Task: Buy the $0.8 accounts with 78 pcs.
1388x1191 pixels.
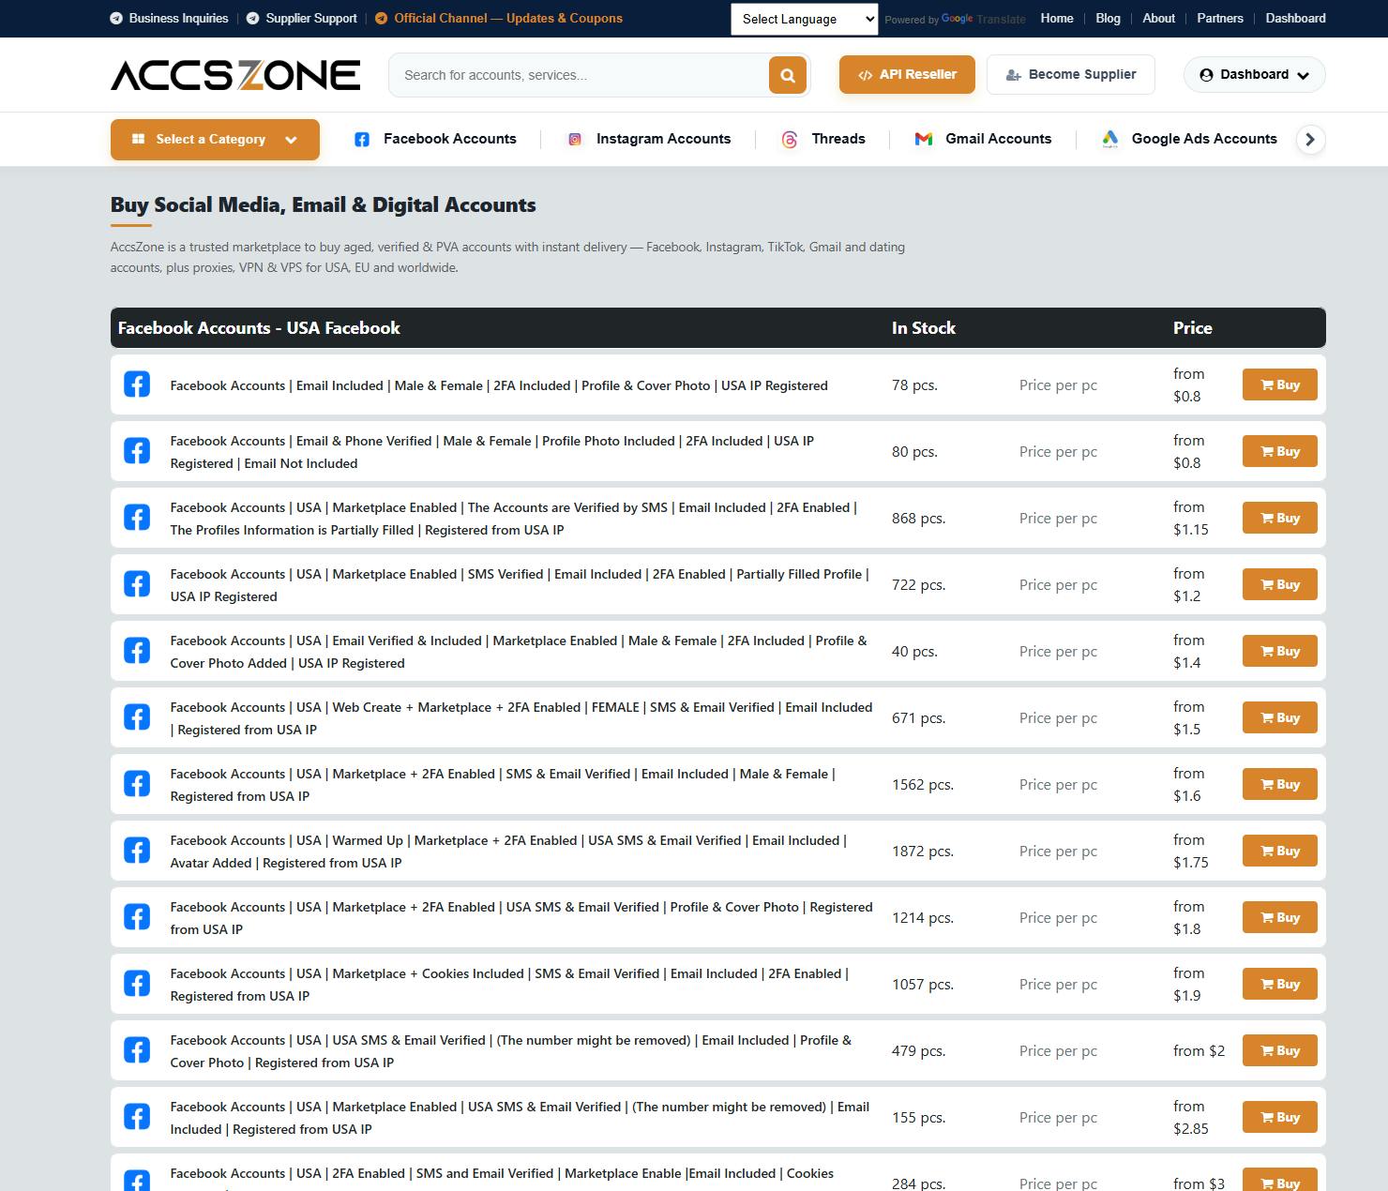Action: pos(1280,384)
